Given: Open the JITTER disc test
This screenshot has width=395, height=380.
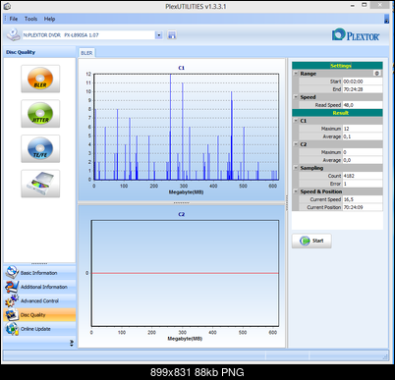Looking at the screenshot, I should [x=40, y=114].
